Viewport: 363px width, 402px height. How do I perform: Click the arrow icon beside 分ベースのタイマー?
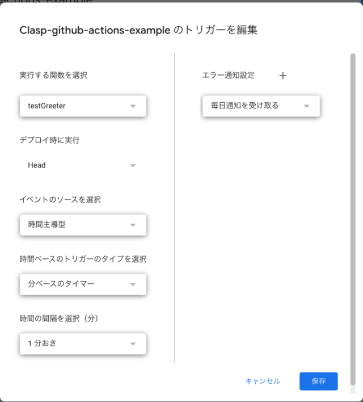click(x=133, y=284)
